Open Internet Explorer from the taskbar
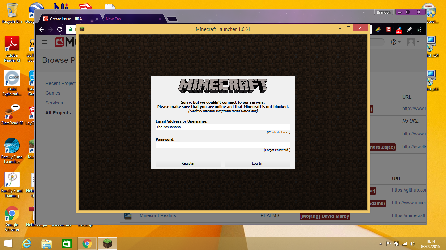The image size is (446, 250). [26, 243]
